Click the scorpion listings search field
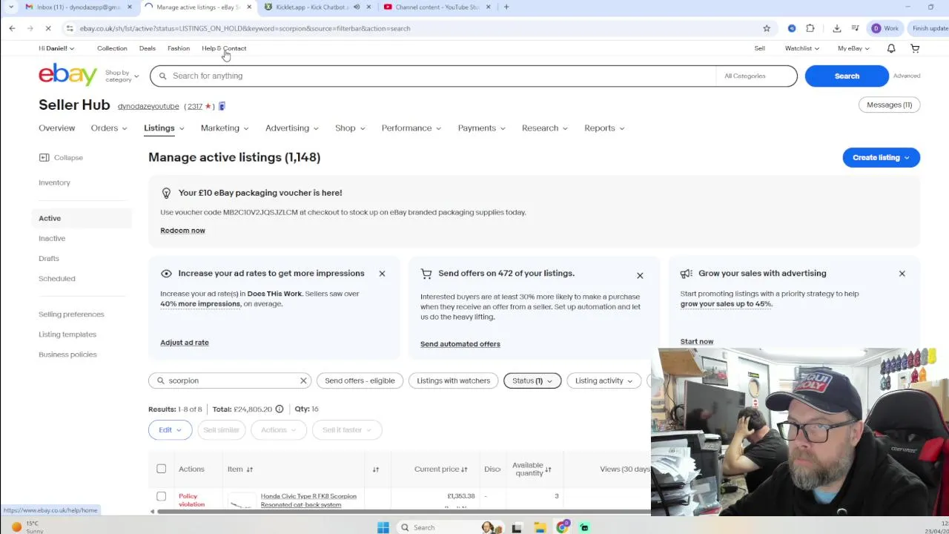The image size is (949, 534). click(x=230, y=380)
